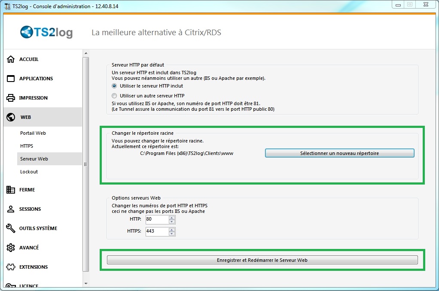439x291 pixels.
Task: Click the Sessions user icon
Action: [x=11, y=209]
